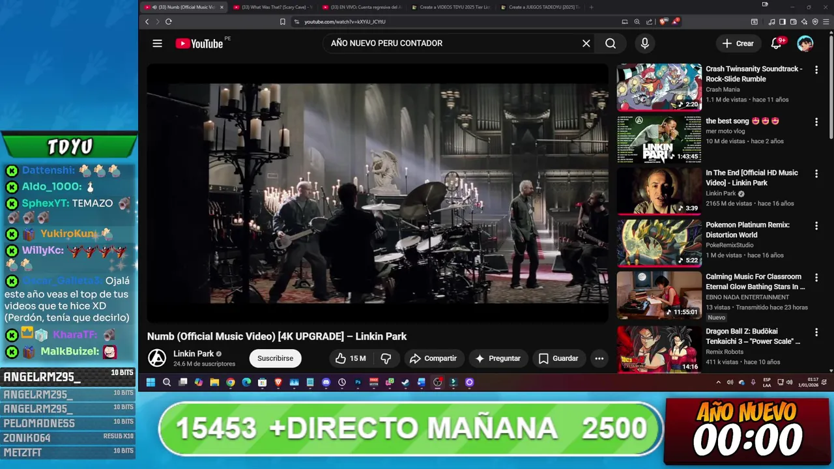Go back with the browser back arrow
This screenshot has height=469, width=834.
pyautogui.click(x=147, y=21)
